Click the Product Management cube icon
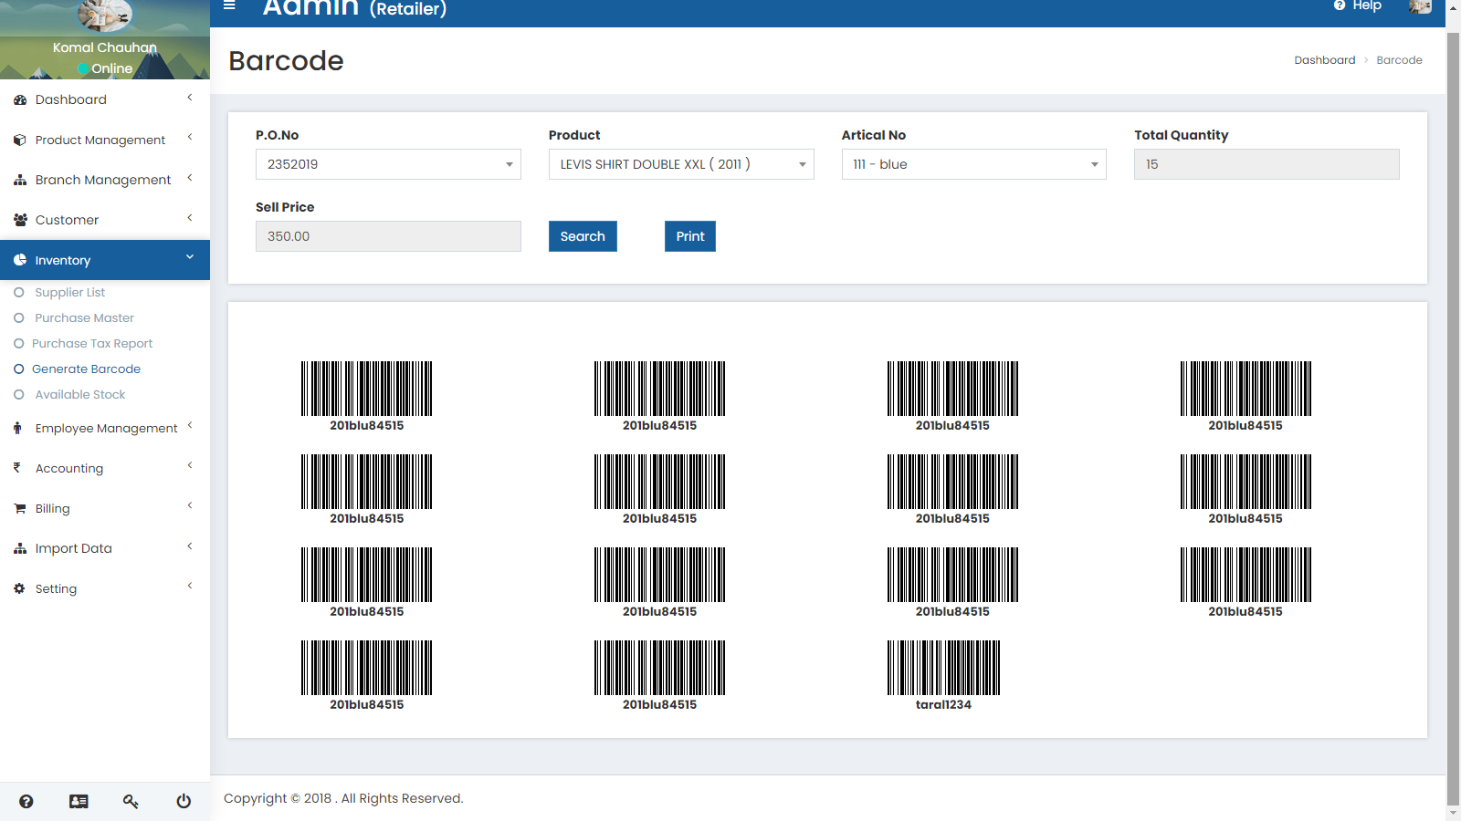 19,140
